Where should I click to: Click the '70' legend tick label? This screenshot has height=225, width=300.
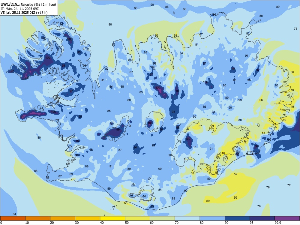click(x=177, y=223)
